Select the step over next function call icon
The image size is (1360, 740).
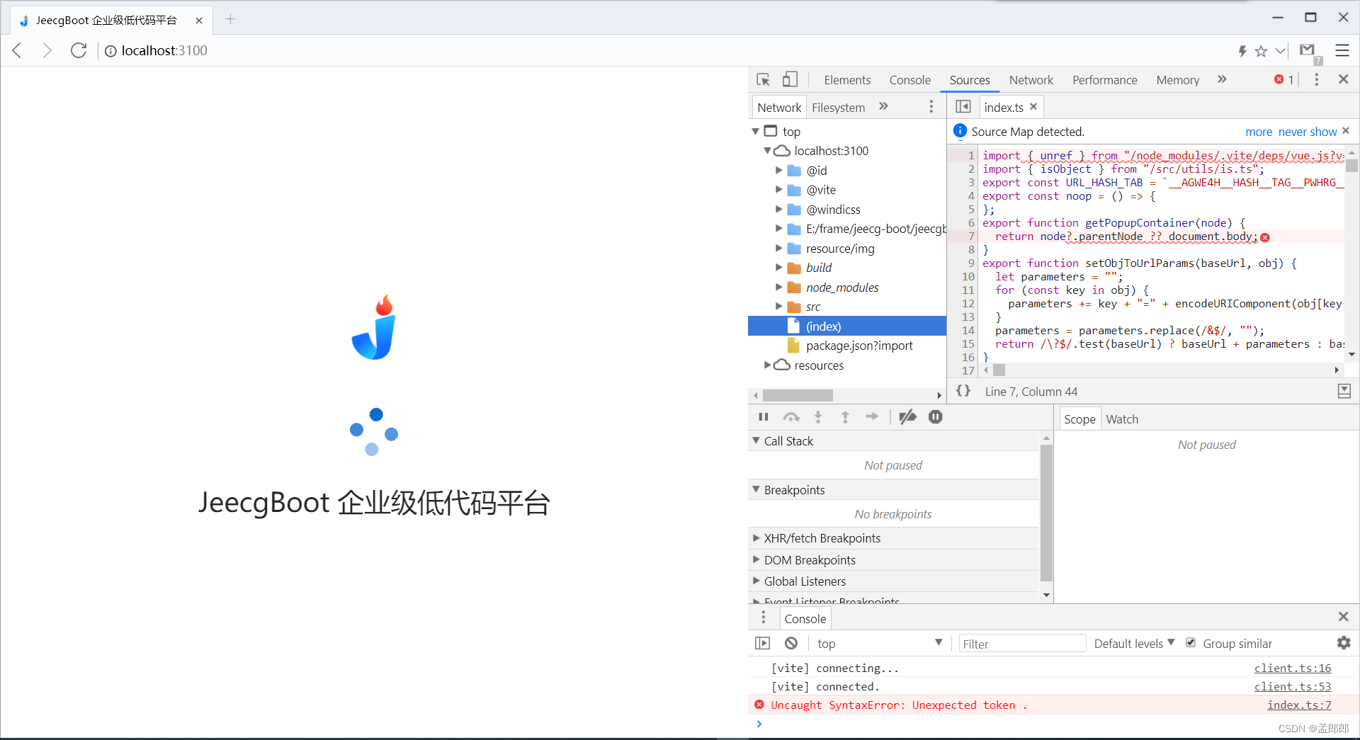[x=791, y=417]
